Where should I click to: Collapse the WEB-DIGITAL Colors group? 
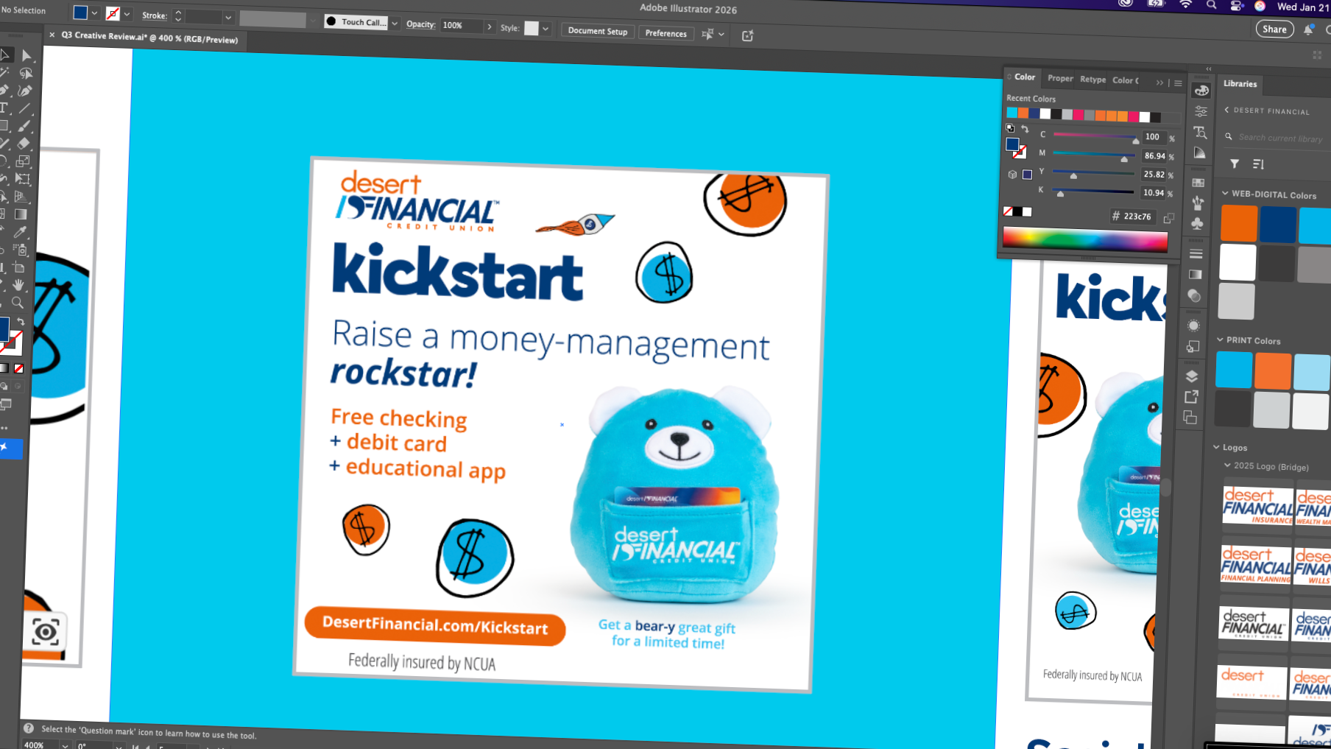pos(1225,194)
